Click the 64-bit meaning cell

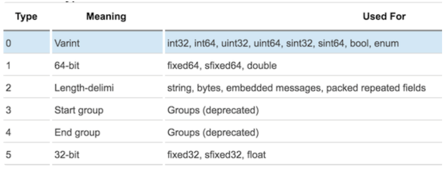tap(67, 66)
